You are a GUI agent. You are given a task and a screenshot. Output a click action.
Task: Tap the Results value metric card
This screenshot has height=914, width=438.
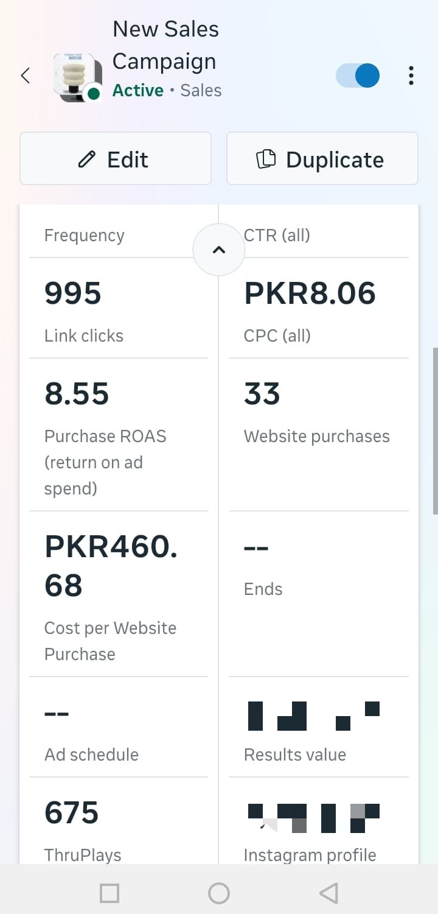click(318, 728)
